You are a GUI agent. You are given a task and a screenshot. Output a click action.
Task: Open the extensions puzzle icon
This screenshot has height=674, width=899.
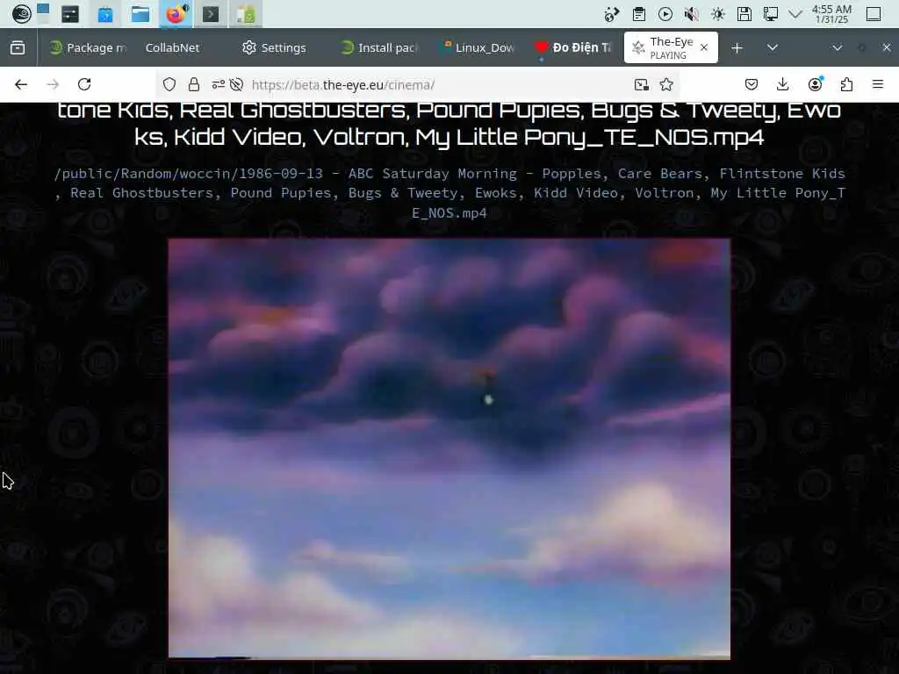click(846, 84)
